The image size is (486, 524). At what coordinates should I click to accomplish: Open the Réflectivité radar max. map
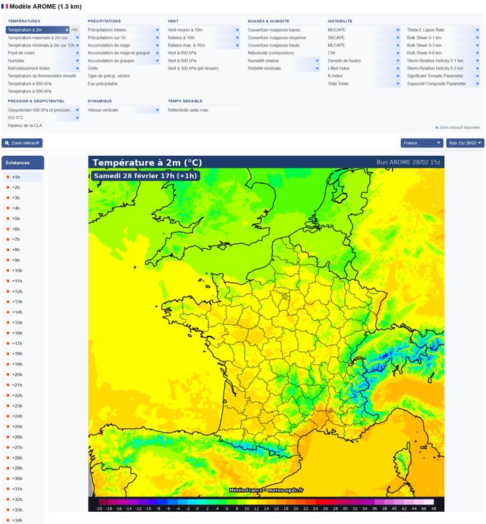point(188,110)
